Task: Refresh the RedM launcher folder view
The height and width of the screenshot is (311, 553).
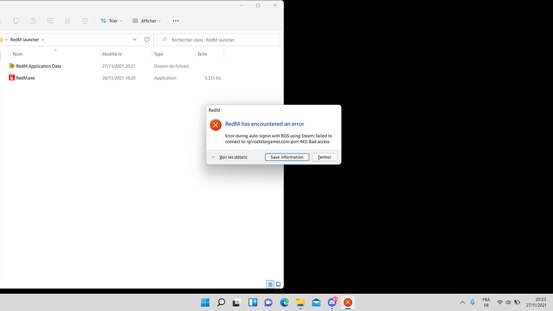Action: pos(147,39)
